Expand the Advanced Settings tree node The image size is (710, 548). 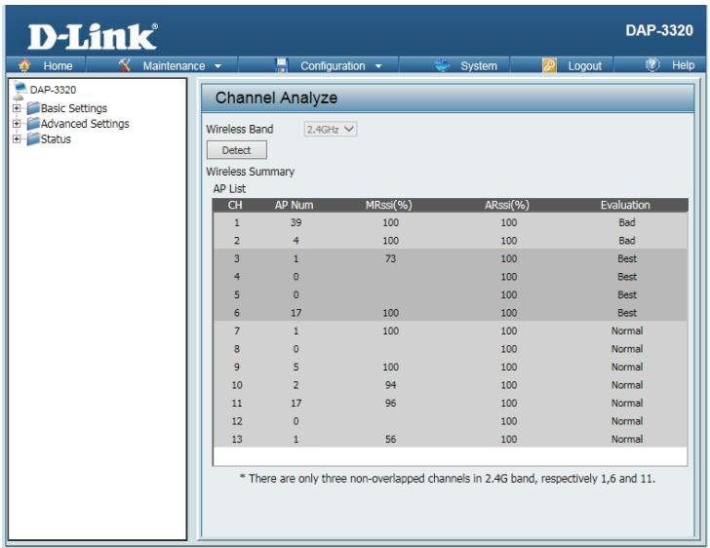coord(17,124)
